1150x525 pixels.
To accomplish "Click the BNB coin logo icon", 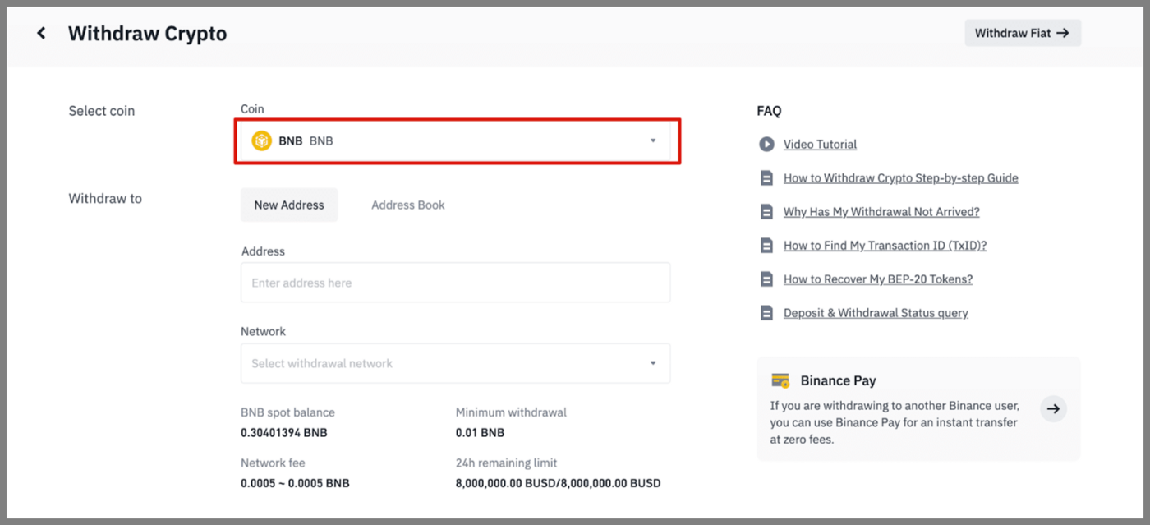I will click(261, 140).
